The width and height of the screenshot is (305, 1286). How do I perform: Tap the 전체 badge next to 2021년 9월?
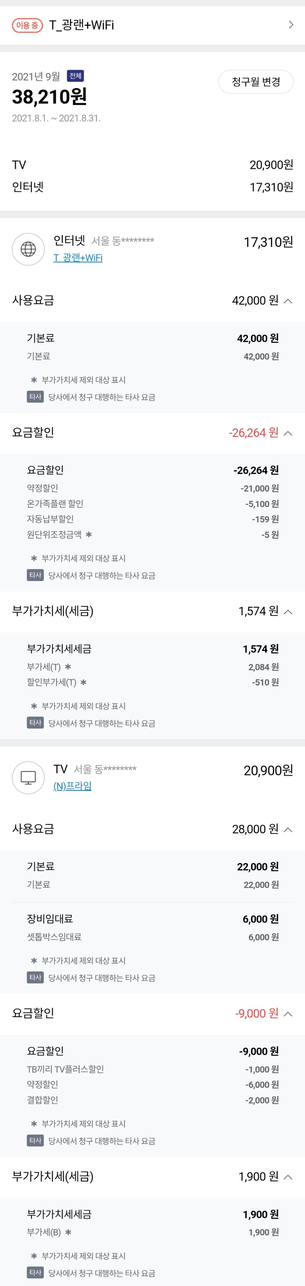pyautogui.click(x=76, y=76)
